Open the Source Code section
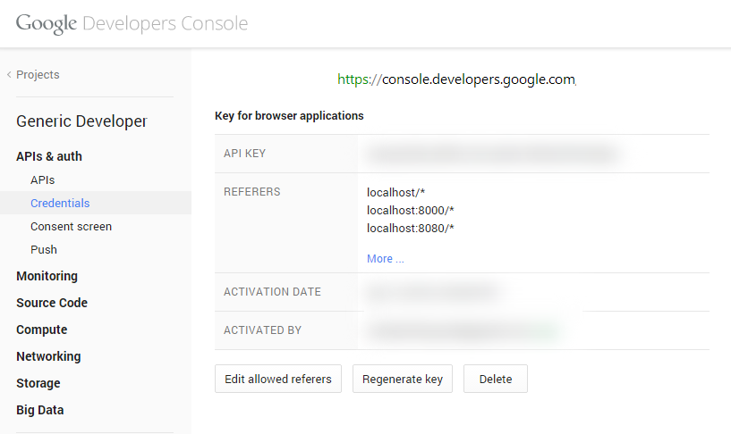Viewport: 731px width, 434px height. click(x=52, y=303)
